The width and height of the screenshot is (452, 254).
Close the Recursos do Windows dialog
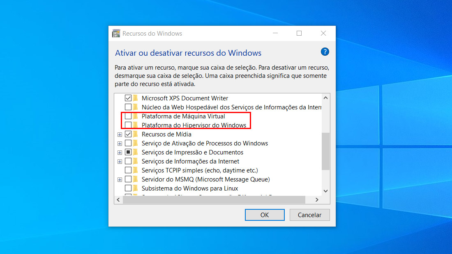click(323, 33)
